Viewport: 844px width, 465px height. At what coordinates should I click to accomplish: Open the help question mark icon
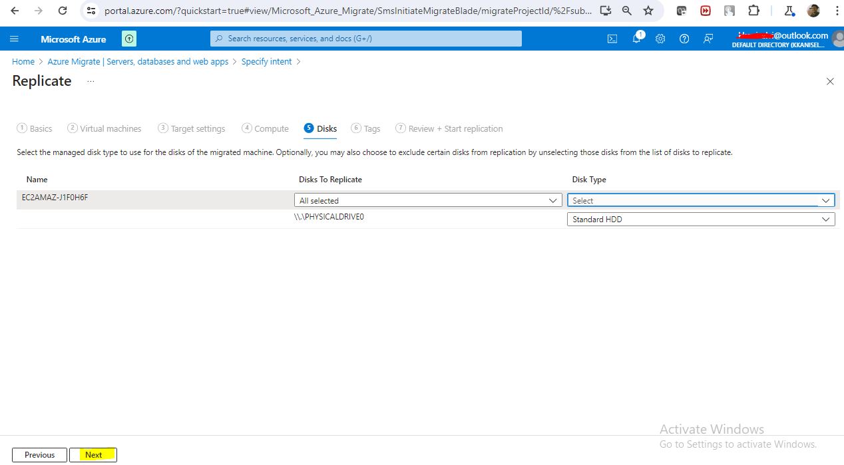tap(684, 39)
